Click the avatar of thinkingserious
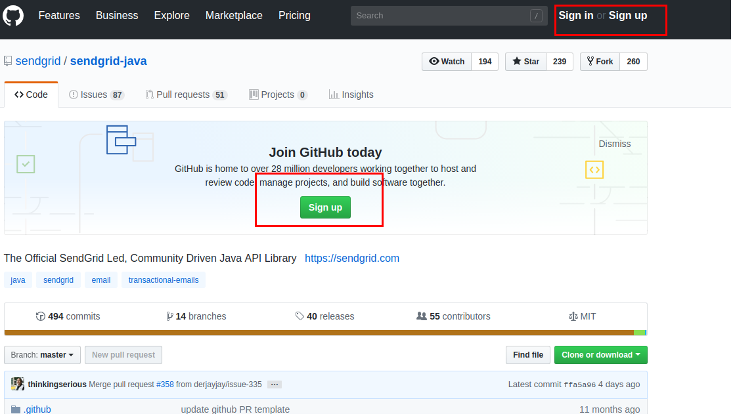735x416 pixels. click(18, 384)
